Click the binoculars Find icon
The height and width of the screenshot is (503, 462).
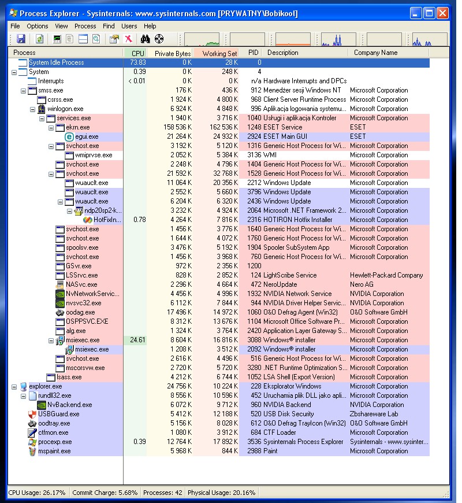pos(145,39)
